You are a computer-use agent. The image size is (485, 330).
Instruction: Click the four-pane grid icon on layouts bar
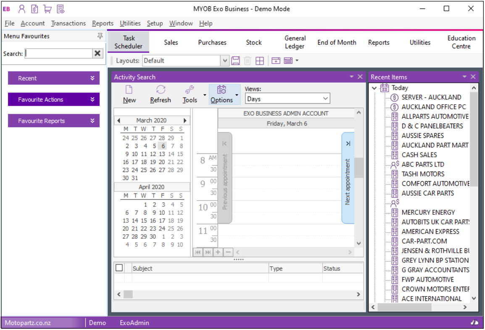[260, 60]
